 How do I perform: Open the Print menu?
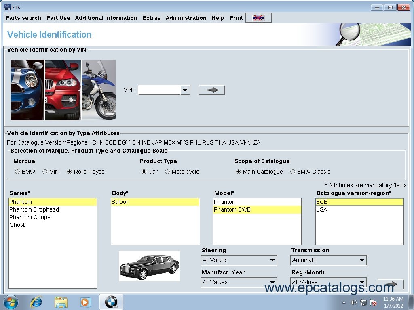236,18
